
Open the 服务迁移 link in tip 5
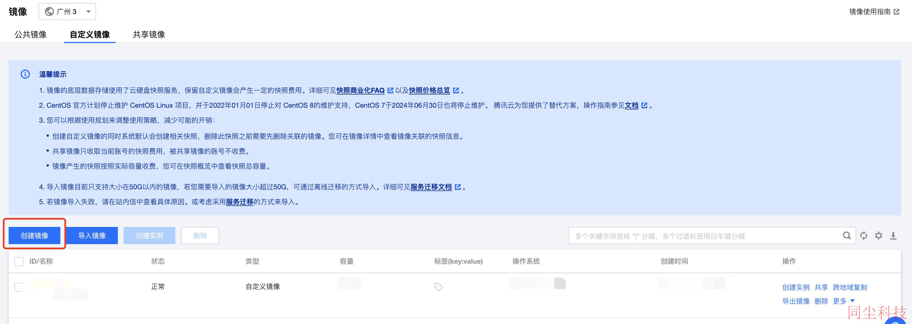240,202
